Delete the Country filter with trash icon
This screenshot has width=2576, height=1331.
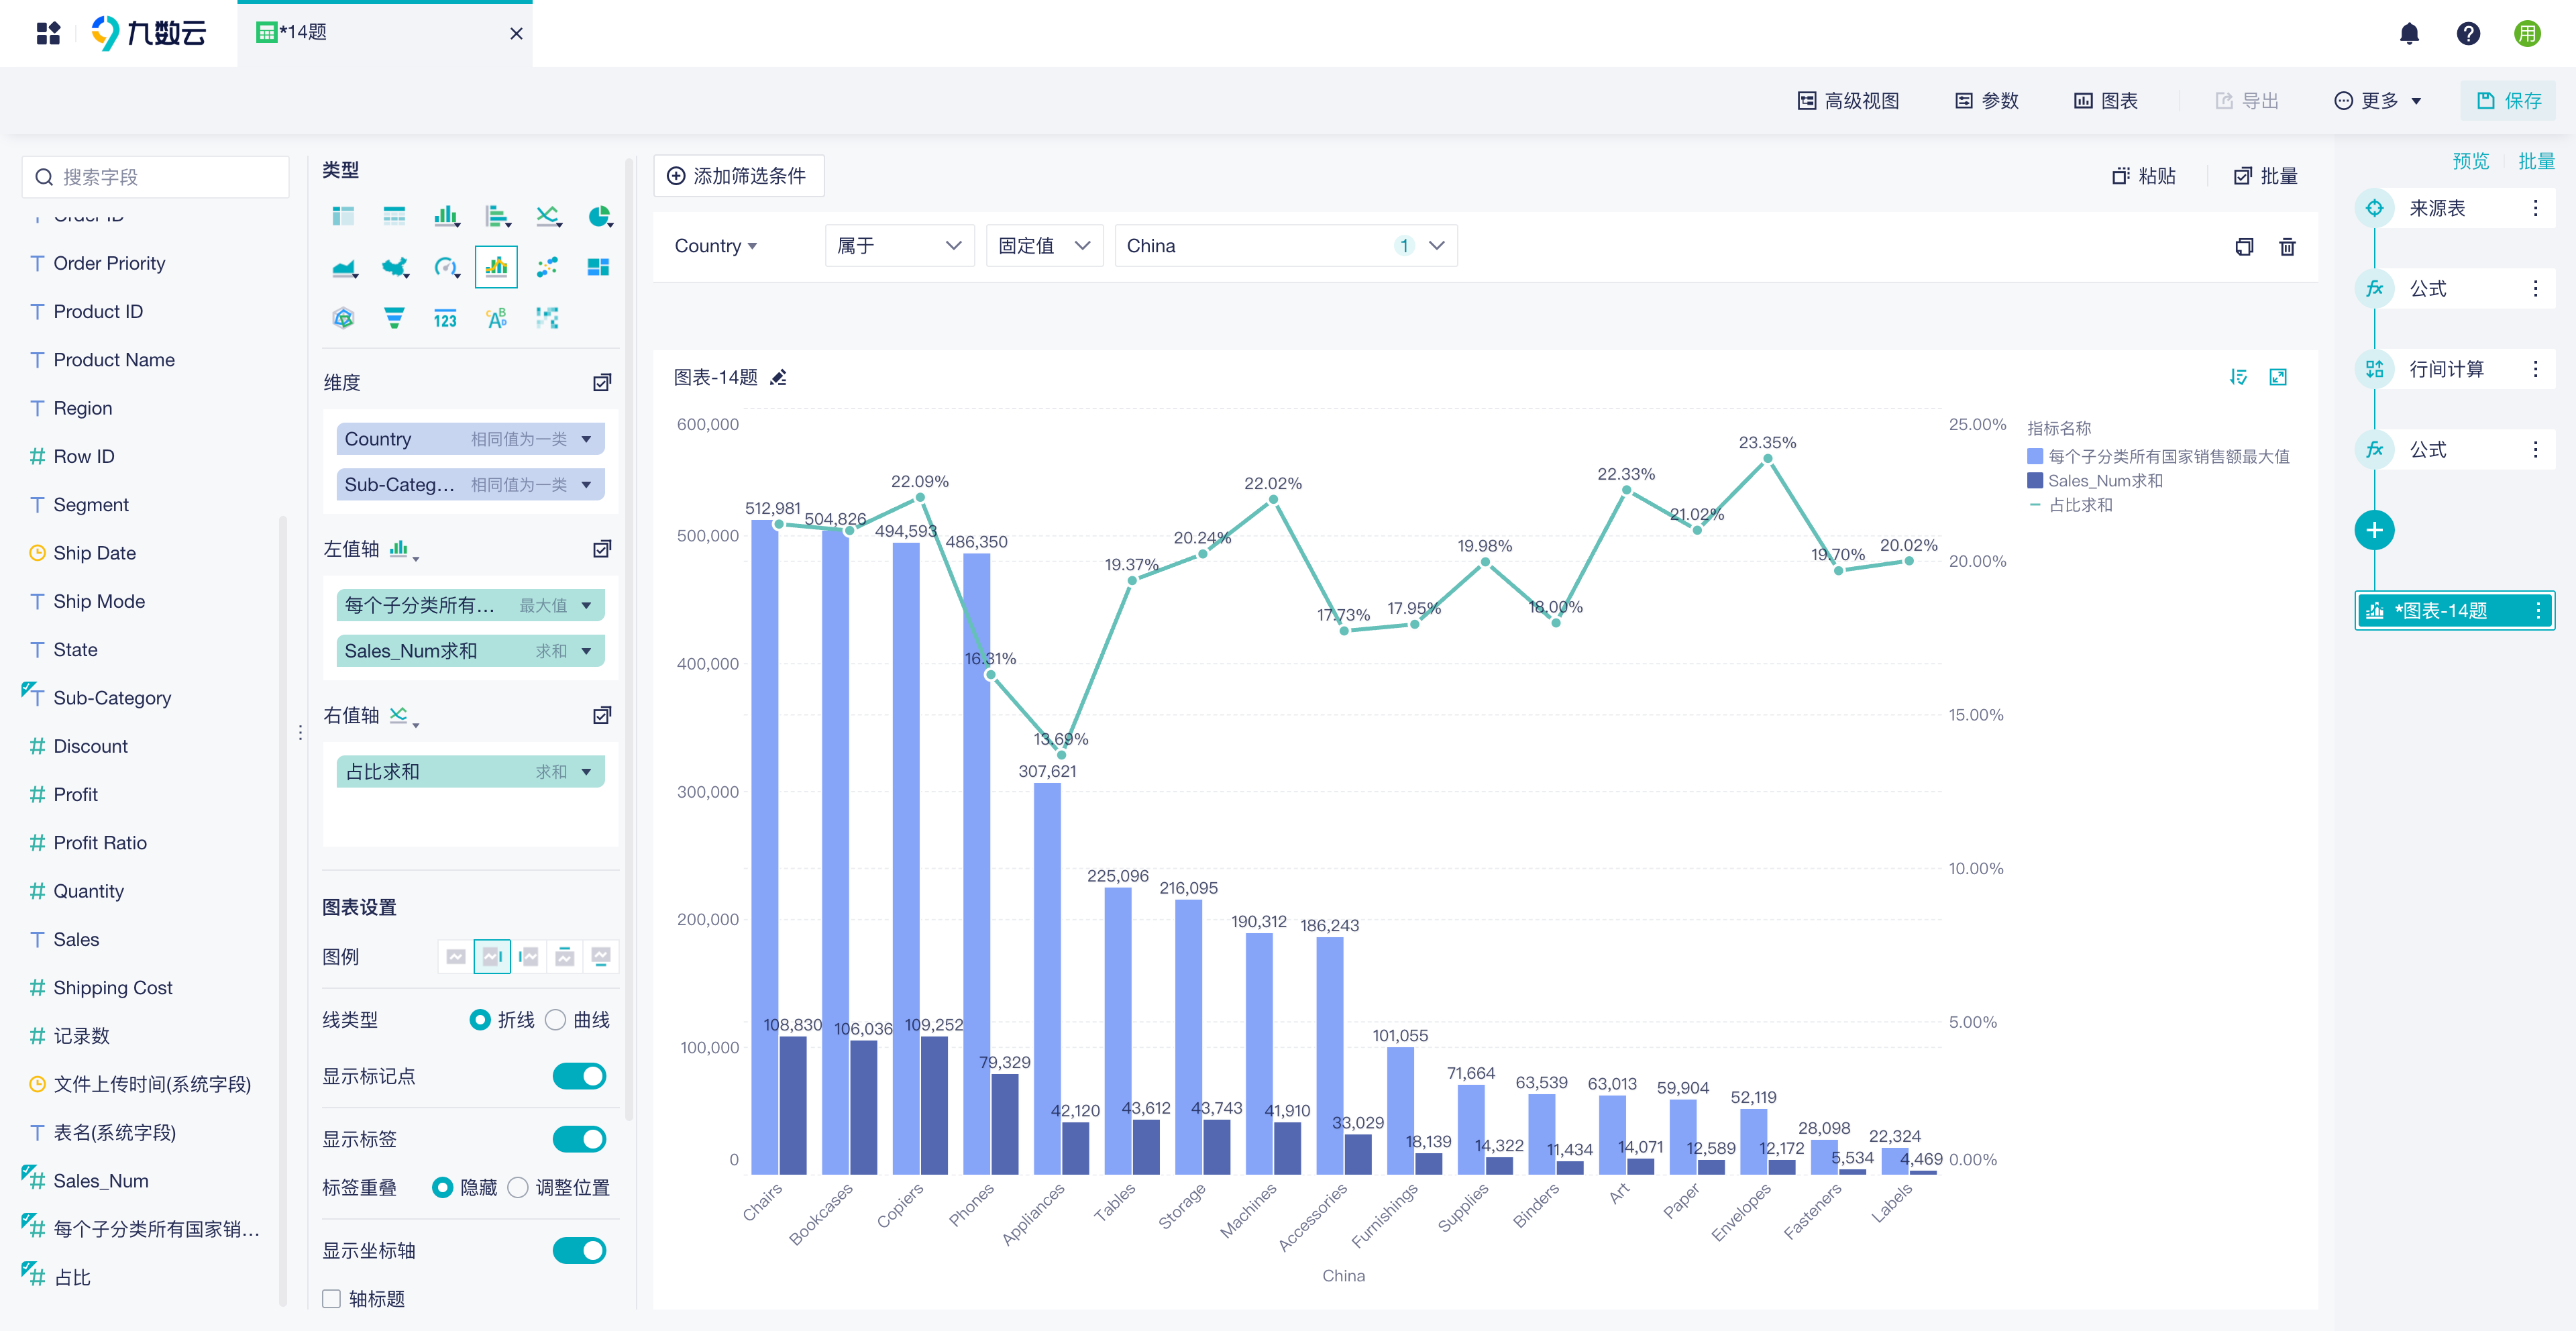click(2287, 246)
